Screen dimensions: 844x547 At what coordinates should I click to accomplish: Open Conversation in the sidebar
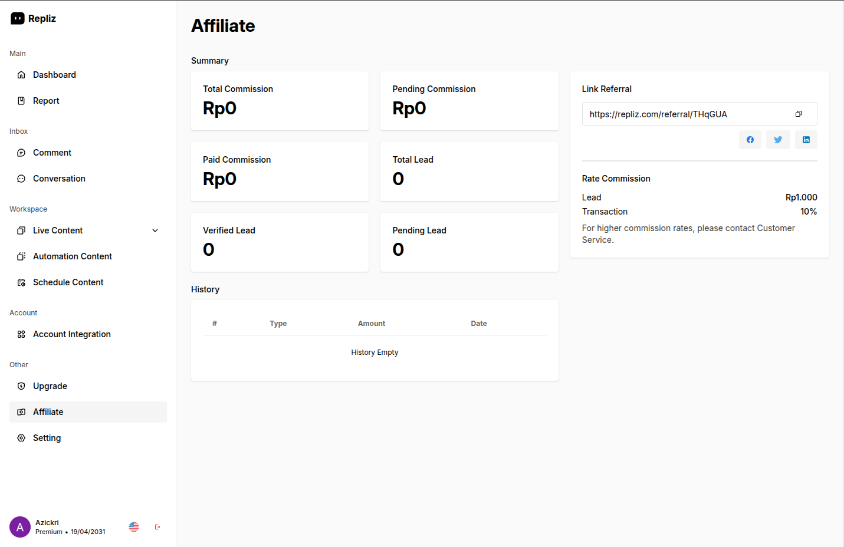(x=59, y=179)
